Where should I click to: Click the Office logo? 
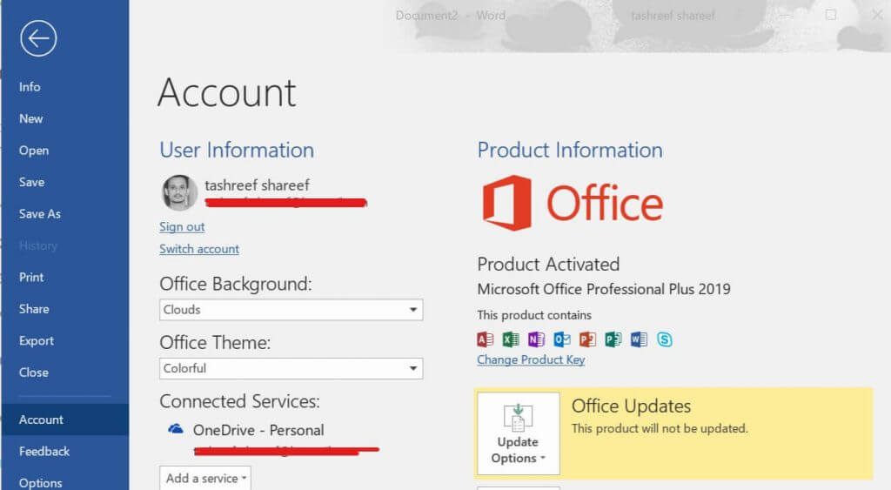pyautogui.click(x=573, y=203)
